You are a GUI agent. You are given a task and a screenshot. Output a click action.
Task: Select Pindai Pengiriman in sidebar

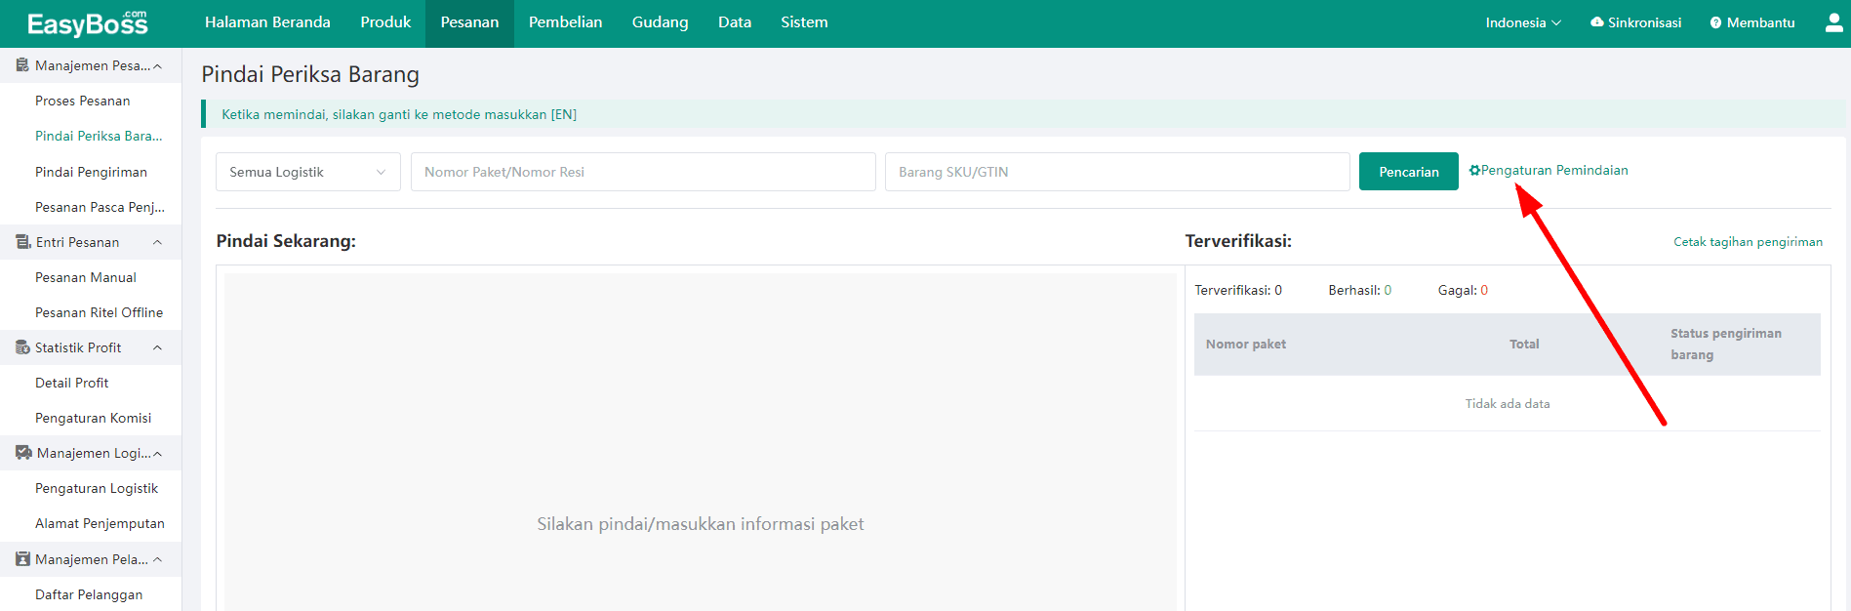coord(91,172)
